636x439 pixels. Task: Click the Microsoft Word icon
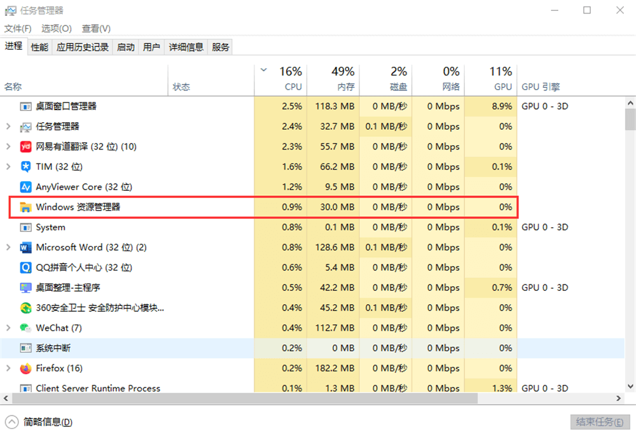(x=24, y=247)
